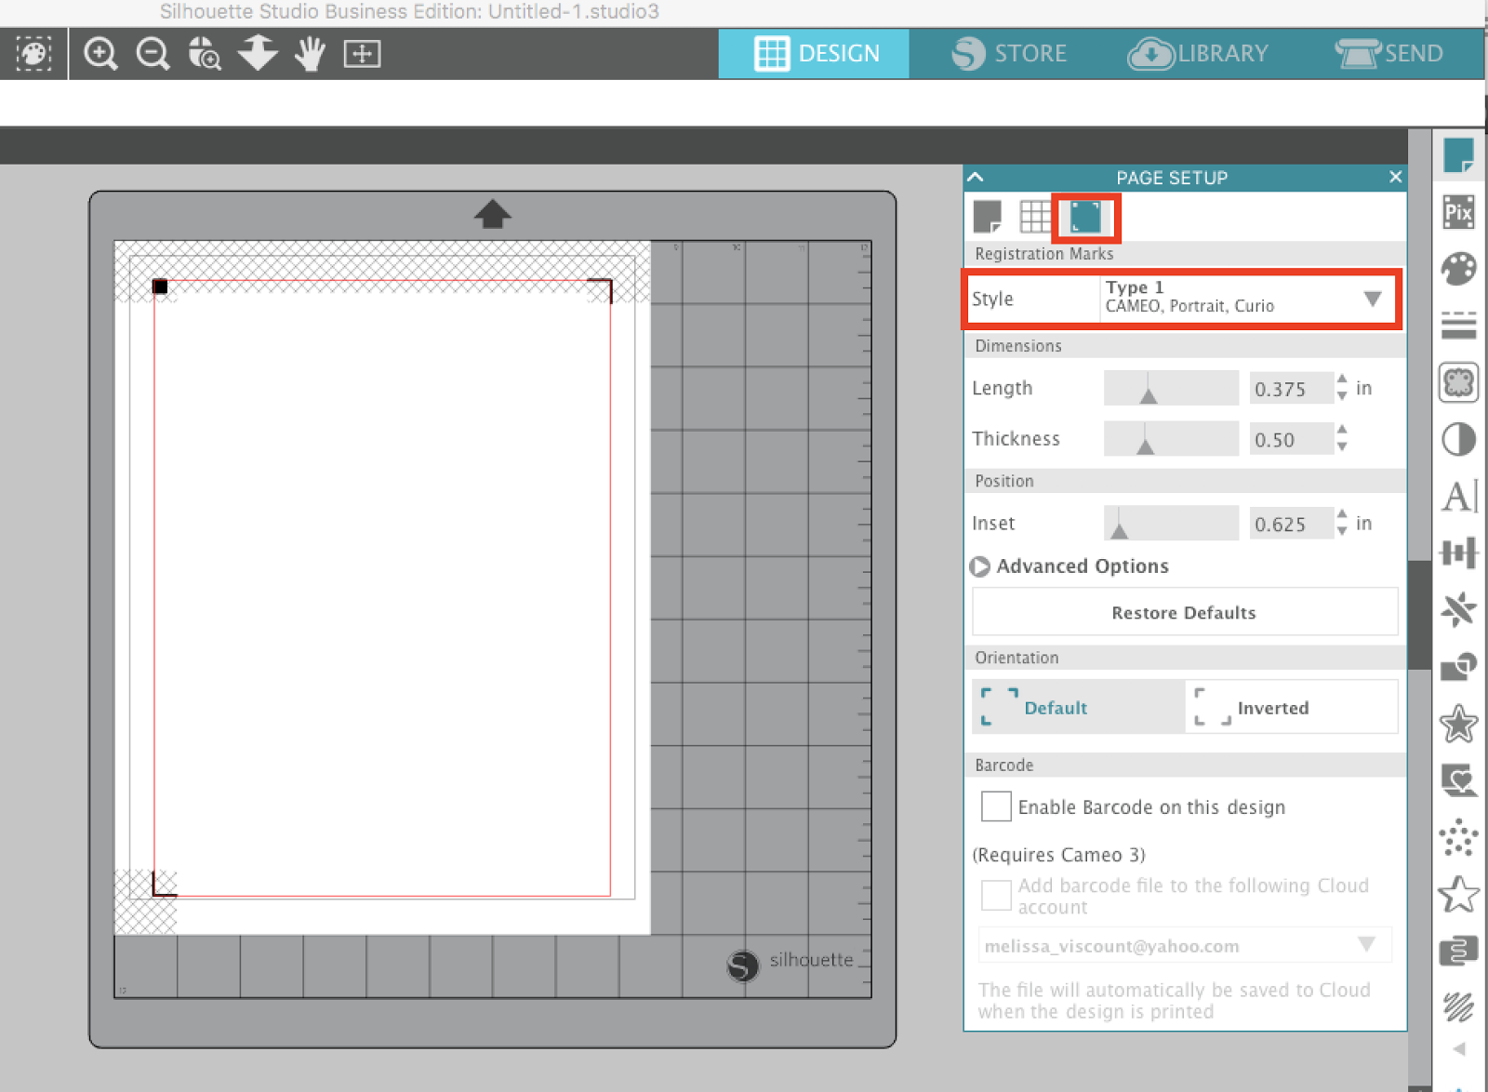Select Inverted orientation option
The width and height of the screenshot is (1488, 1092).
pos(1292,707)
